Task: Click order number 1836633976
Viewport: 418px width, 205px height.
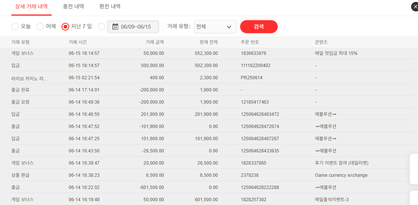Action: [x=254, y=53]
